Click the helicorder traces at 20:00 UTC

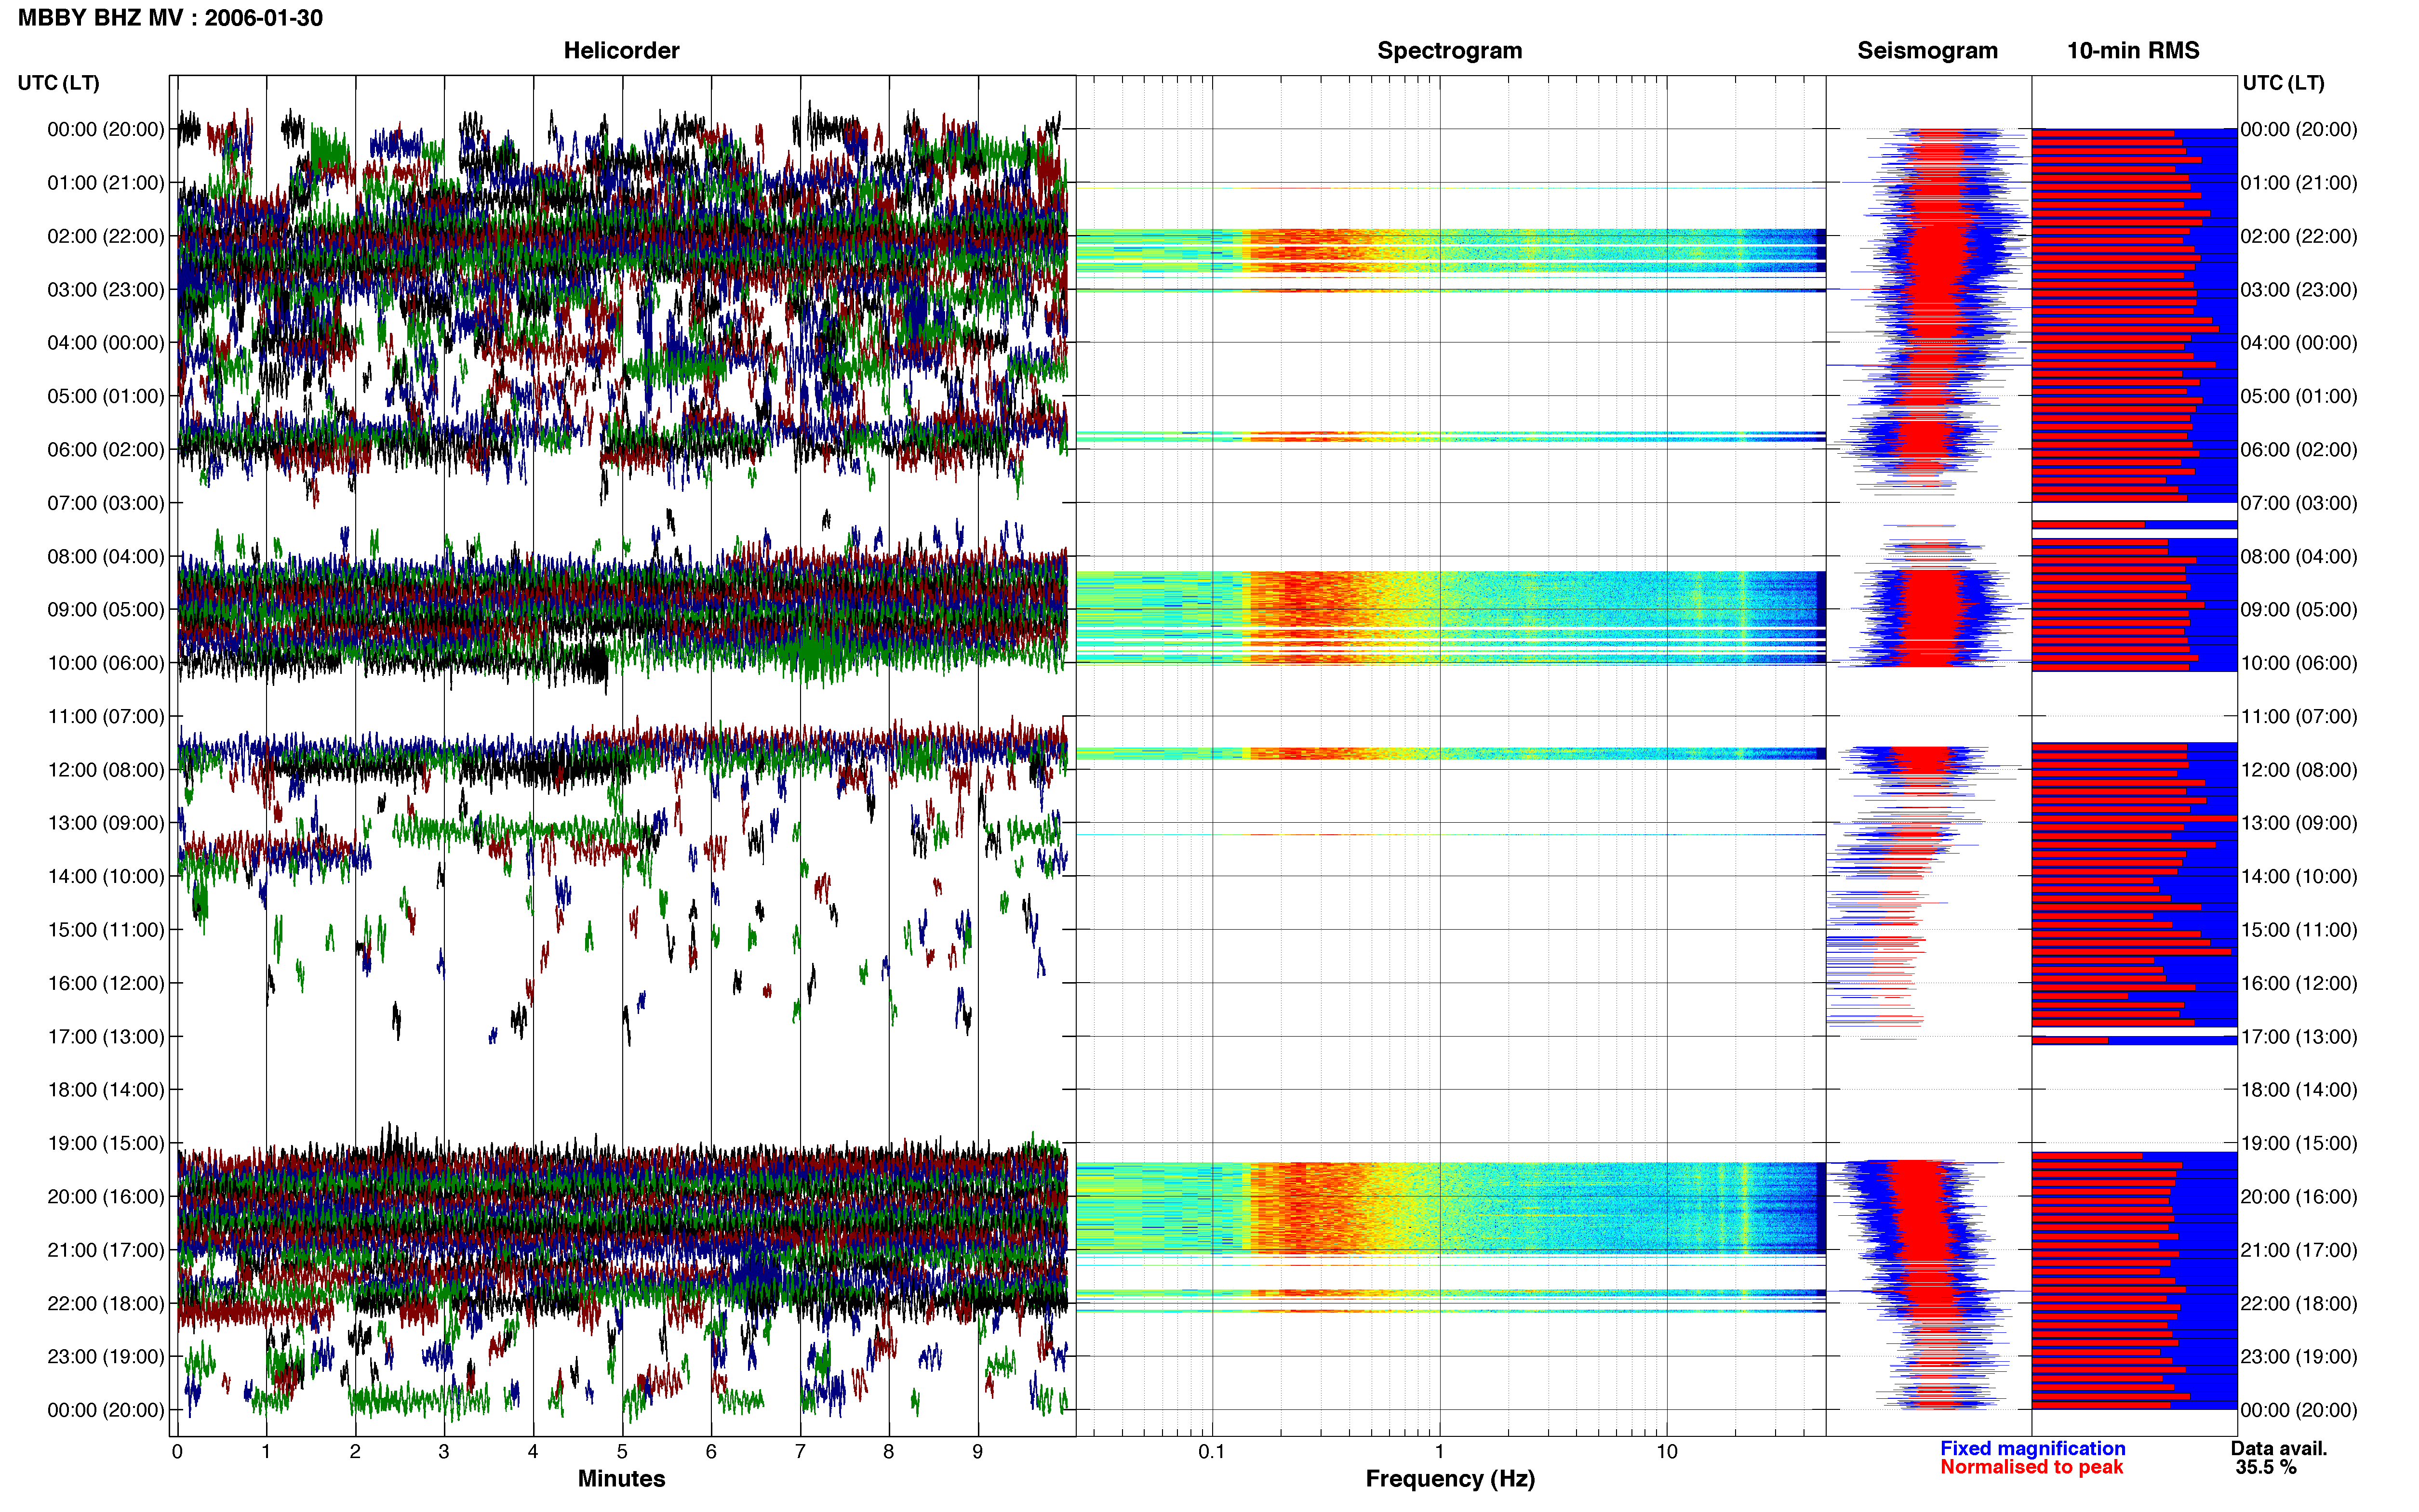622,1197
